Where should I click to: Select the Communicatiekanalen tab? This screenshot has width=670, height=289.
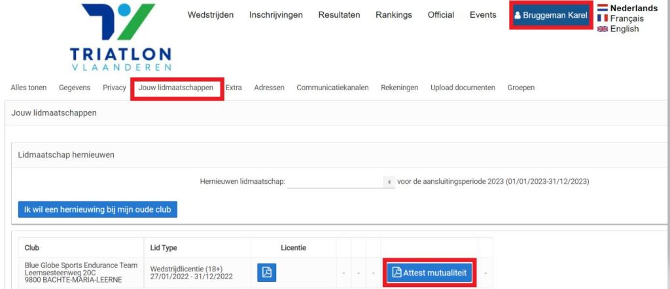pyautogui.click(x=332, y=88)
